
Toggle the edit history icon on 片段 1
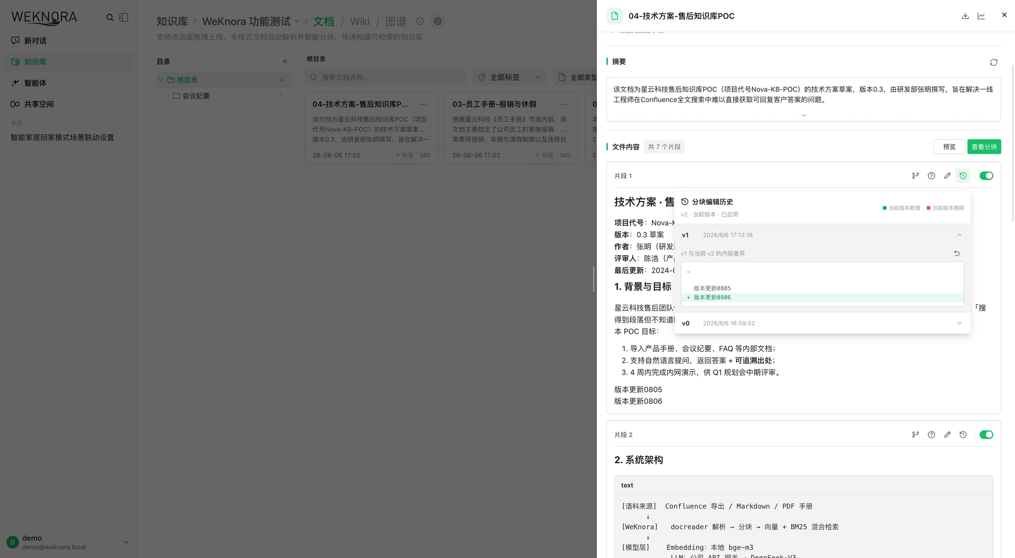pos(963,176)
